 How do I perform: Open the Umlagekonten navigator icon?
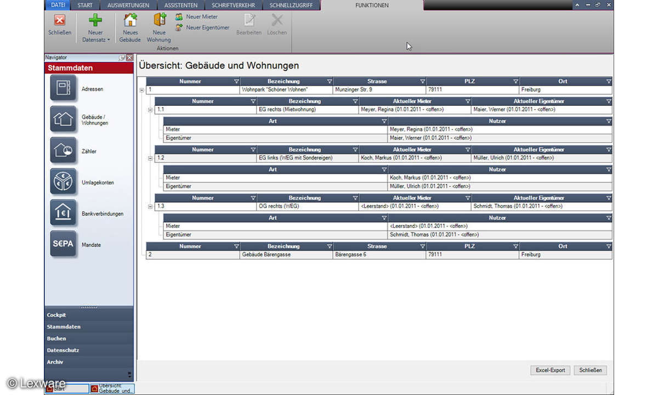point(64,182)
